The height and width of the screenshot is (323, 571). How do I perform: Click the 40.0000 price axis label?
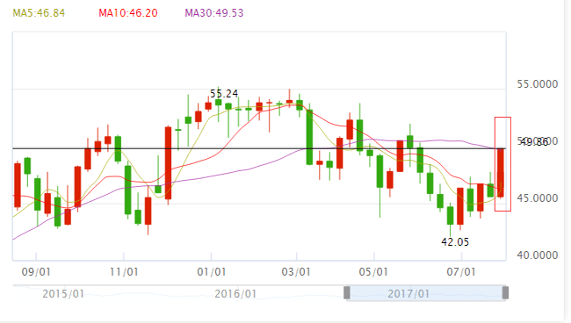[x=537, y=255]
